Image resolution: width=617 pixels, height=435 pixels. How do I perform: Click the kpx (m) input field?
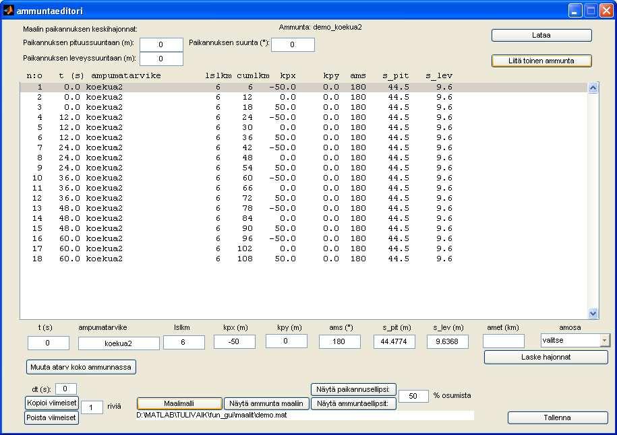(234, 341)
